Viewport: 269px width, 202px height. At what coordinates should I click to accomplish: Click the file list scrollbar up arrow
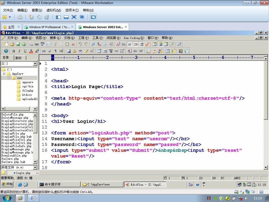tap(35, 115)
